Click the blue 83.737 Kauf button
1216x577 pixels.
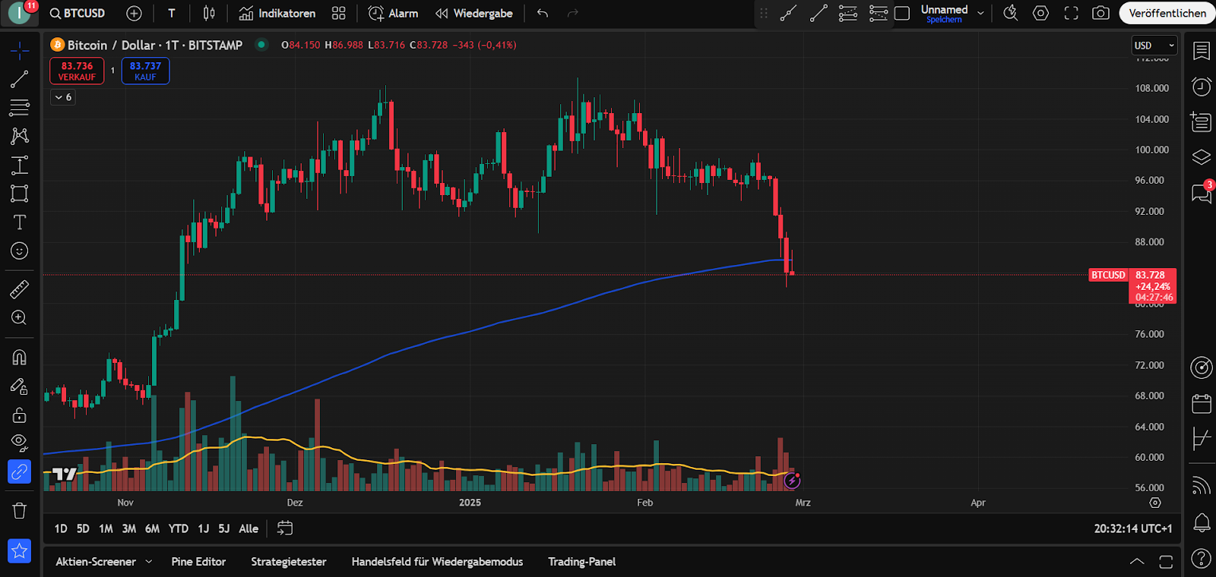coord(145,71)
